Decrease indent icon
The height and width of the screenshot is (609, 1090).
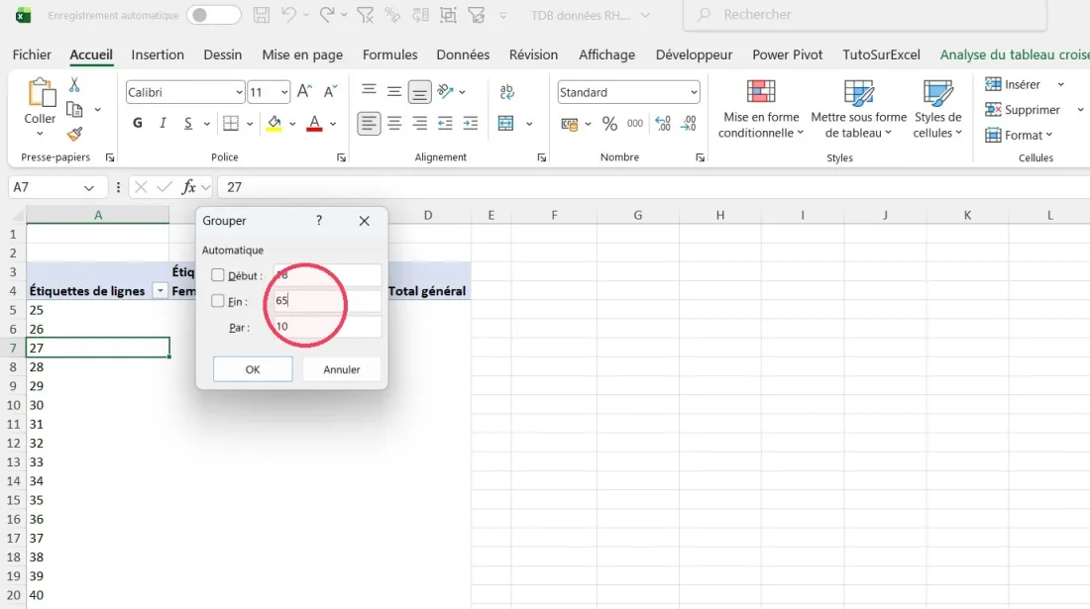pos(445,124)
